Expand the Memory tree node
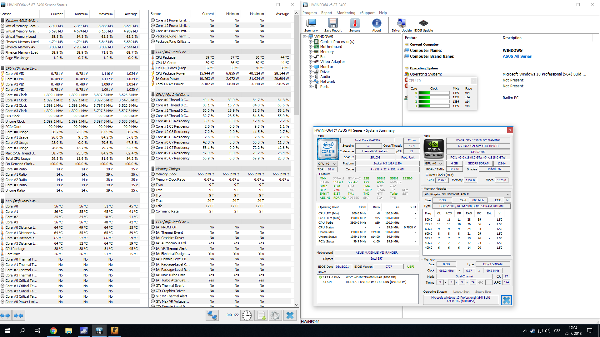The width and height of the screenshot is (600, 337). (x=310, y=52)
